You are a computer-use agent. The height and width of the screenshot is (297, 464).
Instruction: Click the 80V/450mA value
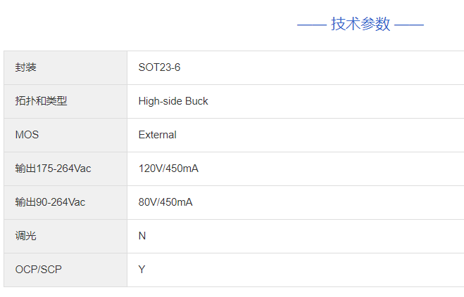click(x=165, y=202)
